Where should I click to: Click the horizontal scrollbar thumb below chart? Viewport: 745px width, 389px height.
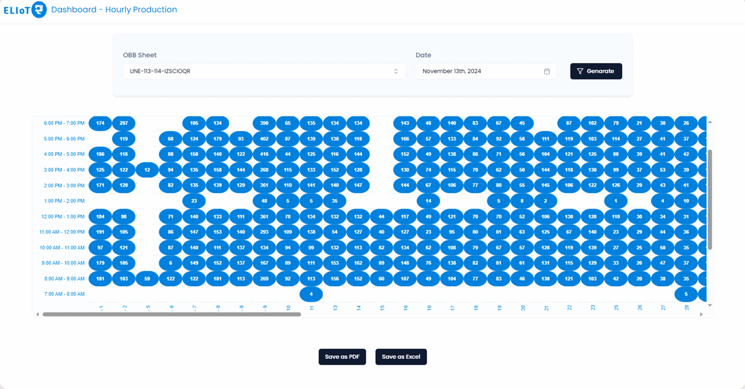[171, 314]
